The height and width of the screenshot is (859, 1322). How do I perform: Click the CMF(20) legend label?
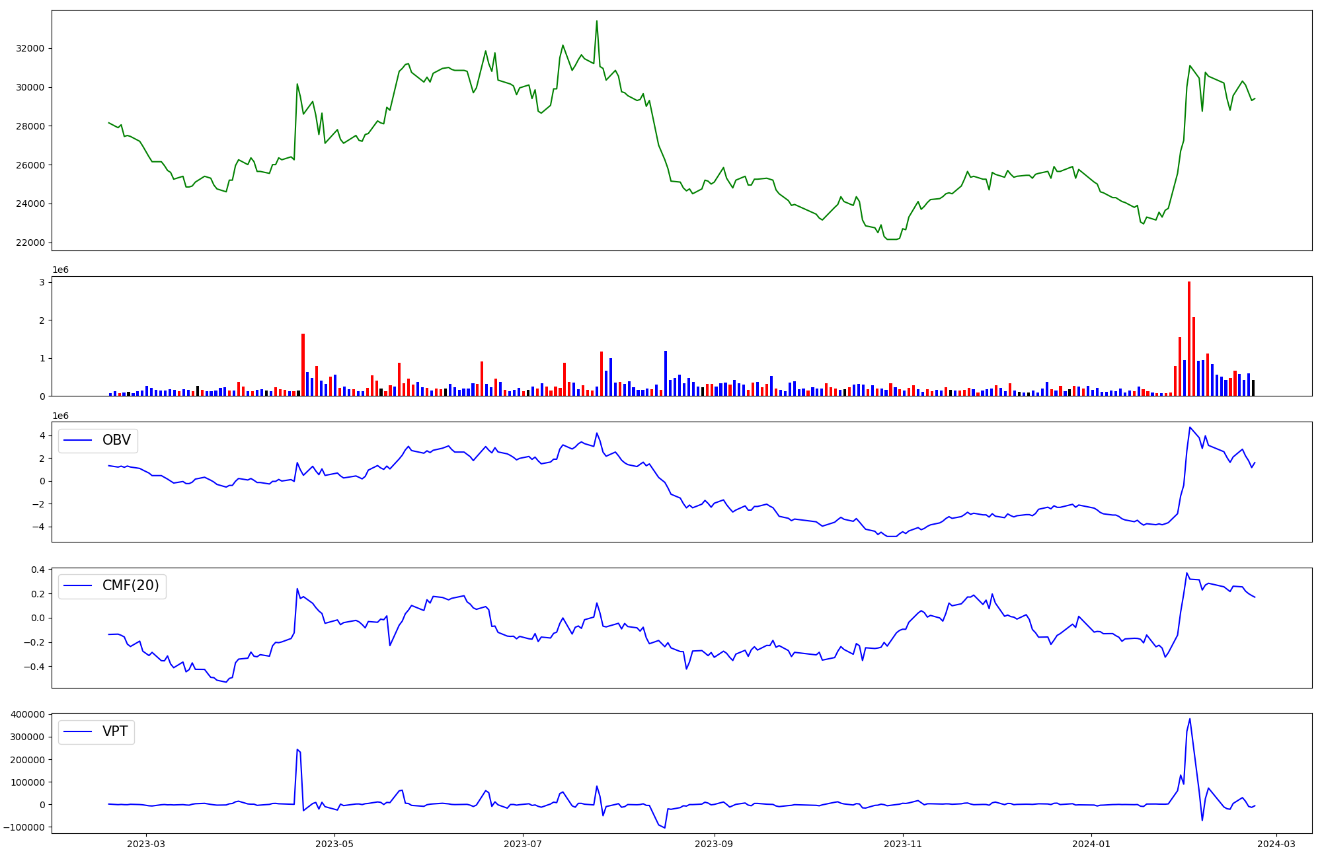point(130,585)
